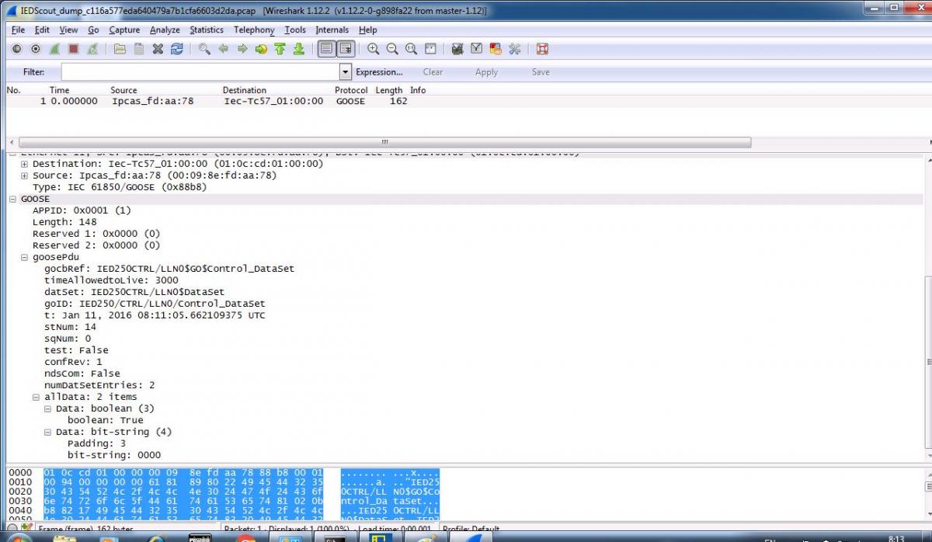Open the Capture menu

click(x=124, y=30)
